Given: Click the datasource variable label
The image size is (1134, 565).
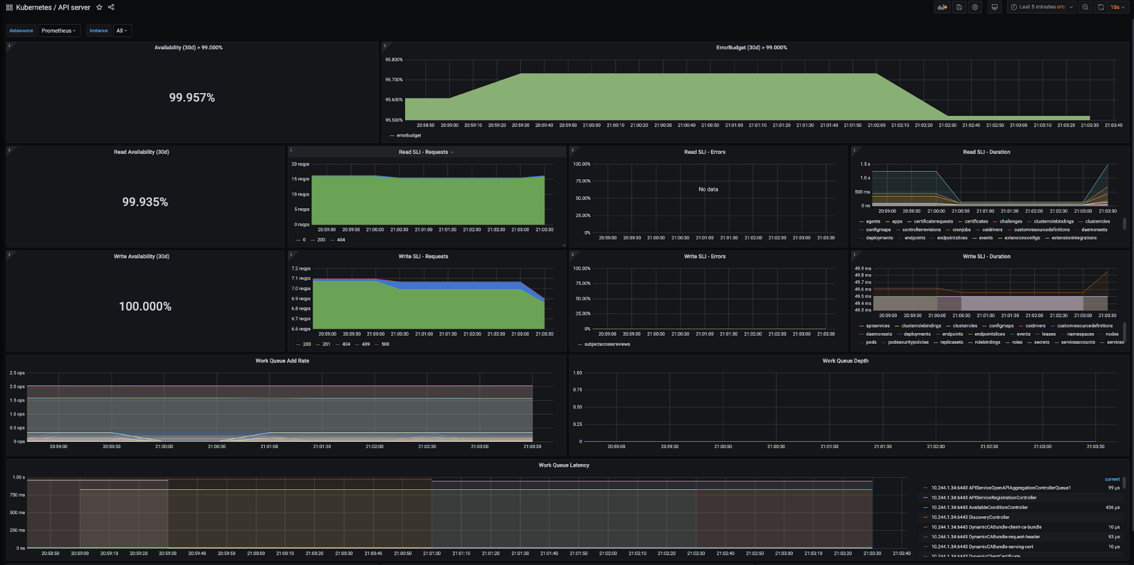Looking at the screenshot, I should coord(21,31).
